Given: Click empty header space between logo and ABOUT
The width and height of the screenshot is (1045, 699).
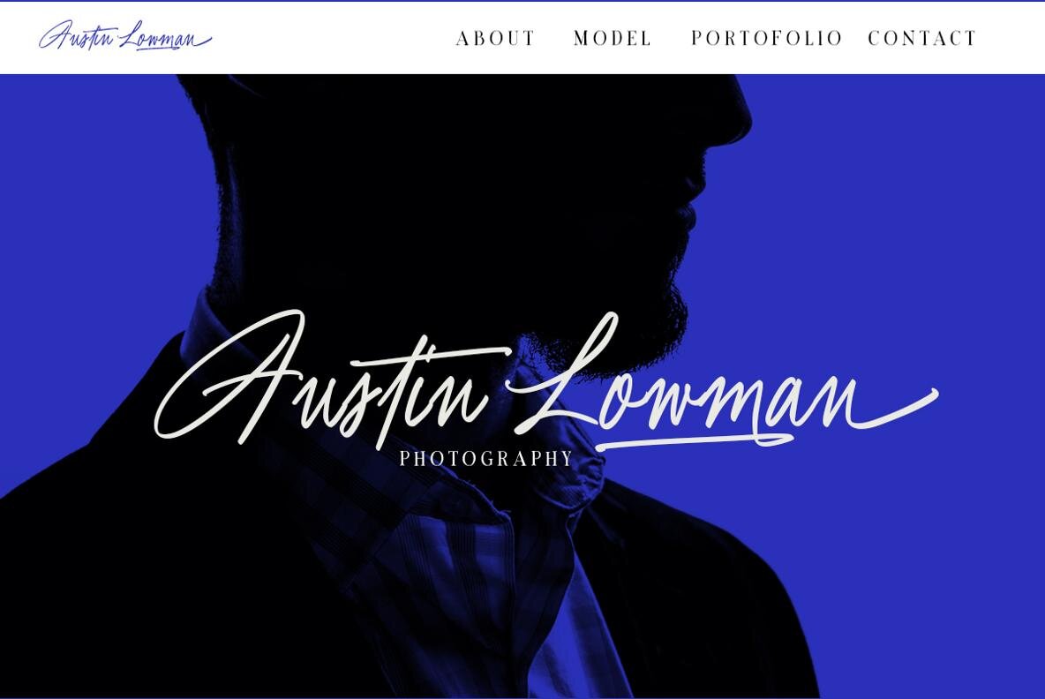Looking at the screenshot, I should tap(334, 37).
